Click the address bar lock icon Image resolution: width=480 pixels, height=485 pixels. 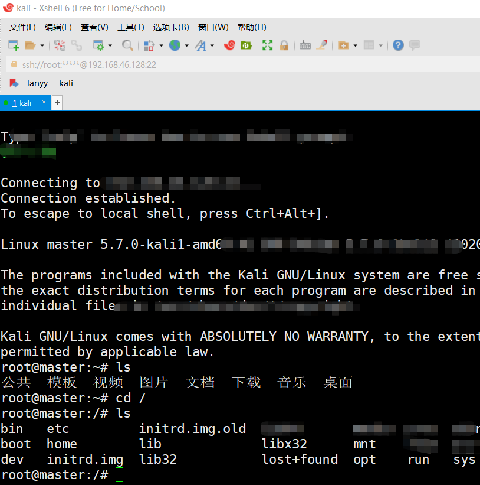tap(14, 64)
